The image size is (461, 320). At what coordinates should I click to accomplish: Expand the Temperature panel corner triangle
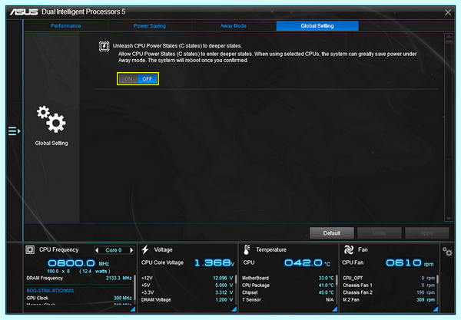pyautogui.click(x=334, y=308)
